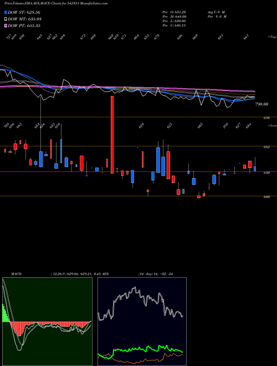Screen dimensions: 277x366
Task: Click the magenta DOW PT legend swatch
Action: (x=6, y=26)
